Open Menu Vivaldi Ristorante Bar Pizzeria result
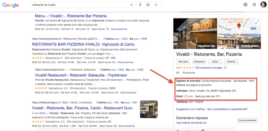Image resolution: width=268 pixels, height=131 pixels. tap(71, 16)
